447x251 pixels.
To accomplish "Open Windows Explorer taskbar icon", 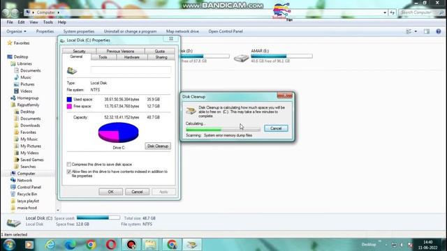I will coord(150,245).
